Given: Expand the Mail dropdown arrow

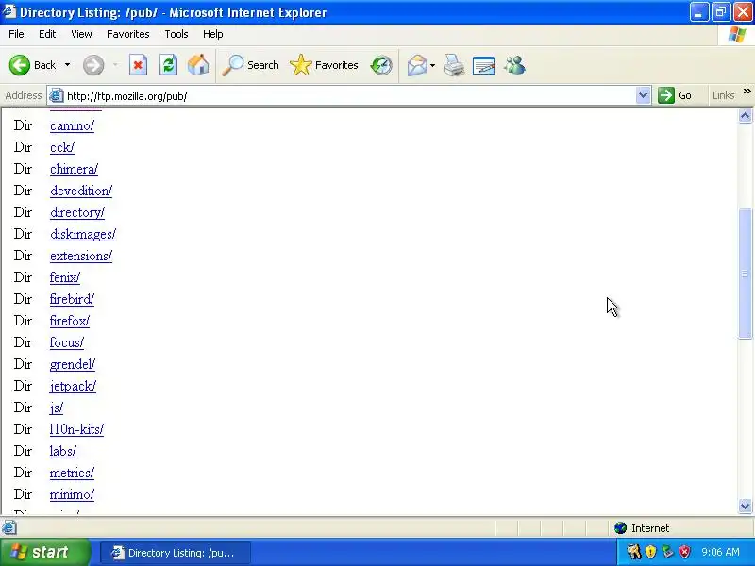Looking at the screenshot, I should point(432,65).
